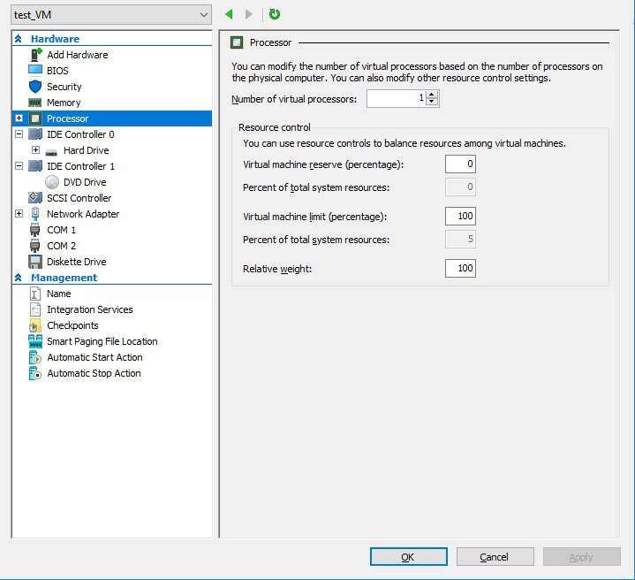635x580 pixels.
Task: Click the green back arrow icon
Action: 230,14
